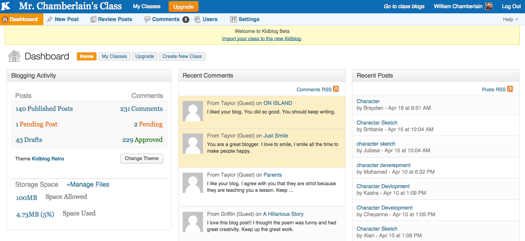Click Taylor's guest avatar thumbnail

pyautogui.click(x=193, y=111)
